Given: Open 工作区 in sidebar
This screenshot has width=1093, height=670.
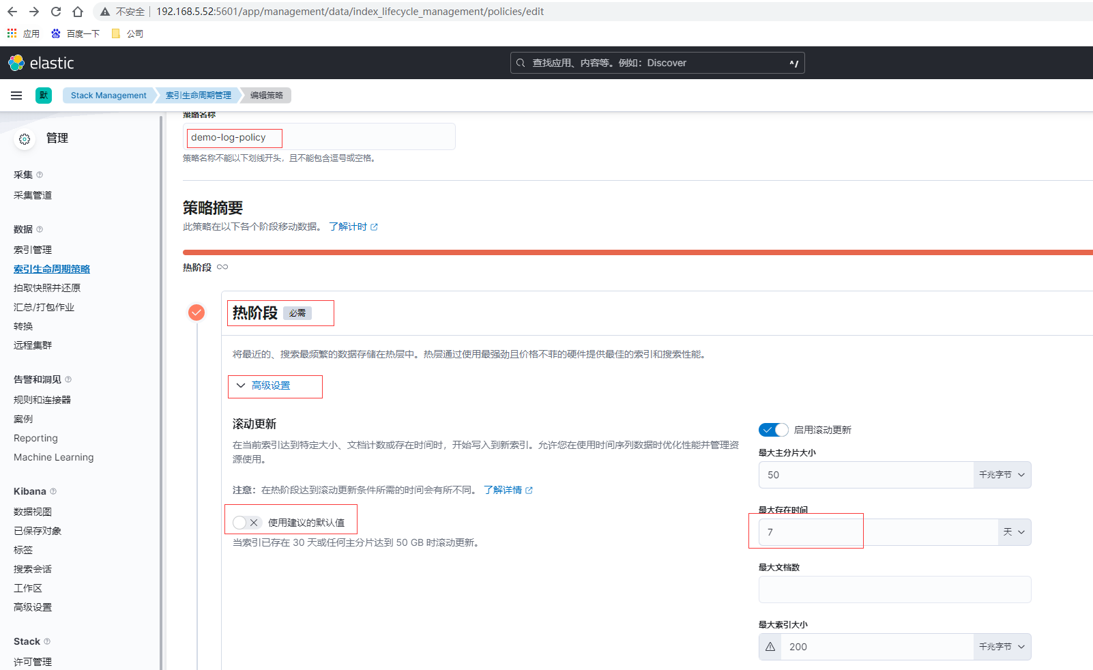Looking at the screenshot, I should [28, 588].
